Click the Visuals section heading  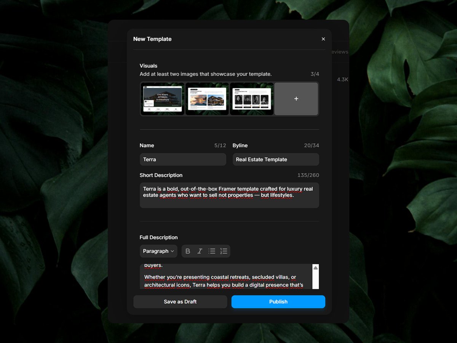pos(149,66)
